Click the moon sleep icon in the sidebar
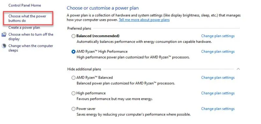The height and width of the screenshot is (124, 261). 4,46
